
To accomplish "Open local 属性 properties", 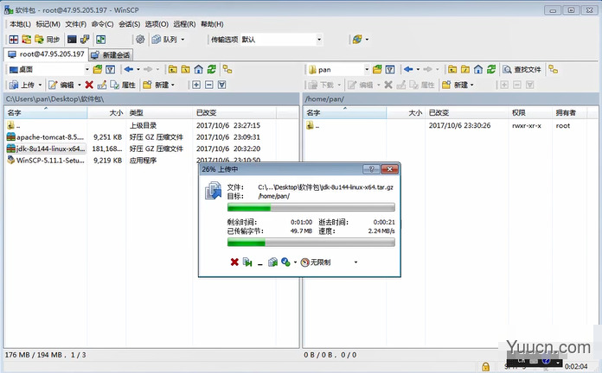I will click(123, 85).
